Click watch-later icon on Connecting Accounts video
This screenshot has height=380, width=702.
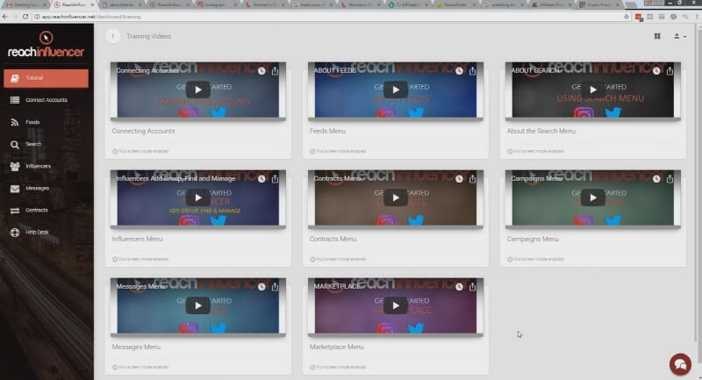[x=261, y=71]
